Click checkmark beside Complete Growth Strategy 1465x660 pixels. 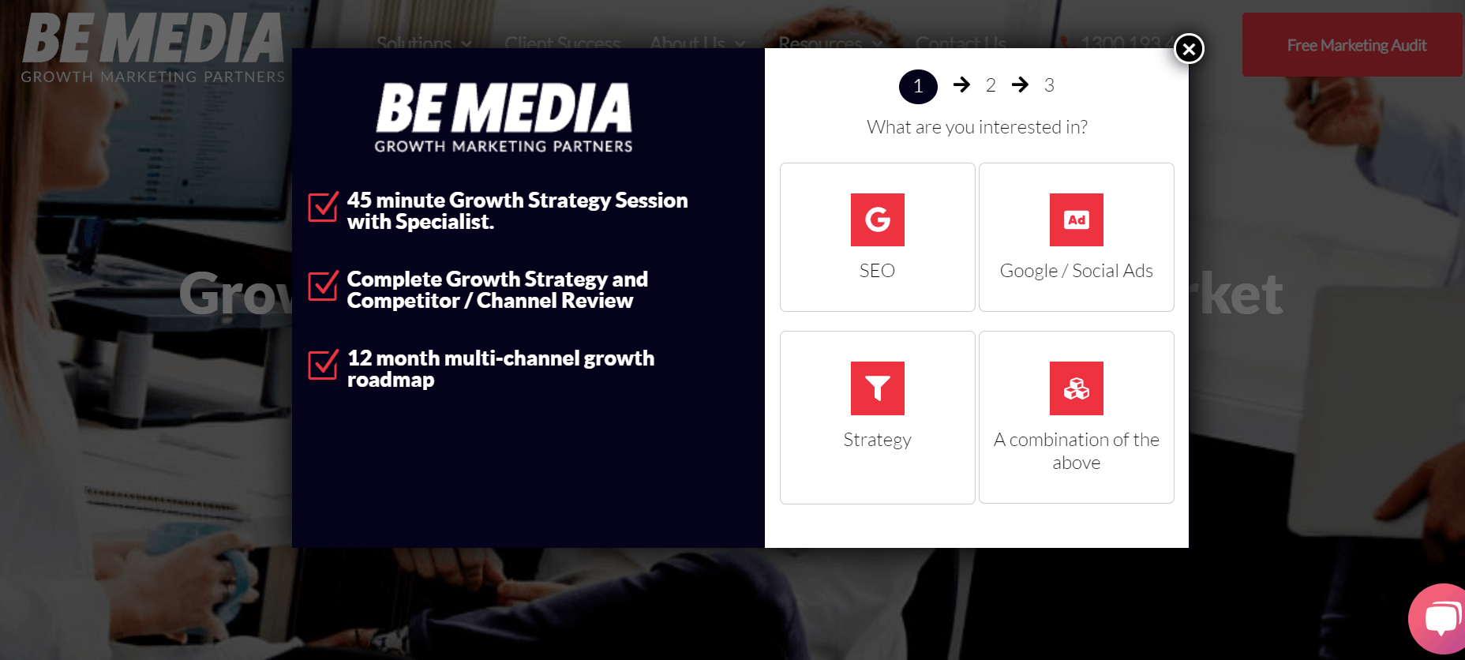click(x=323, y=286)
